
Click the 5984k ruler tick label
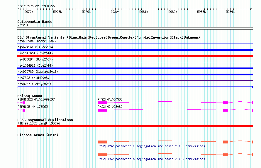230,12
